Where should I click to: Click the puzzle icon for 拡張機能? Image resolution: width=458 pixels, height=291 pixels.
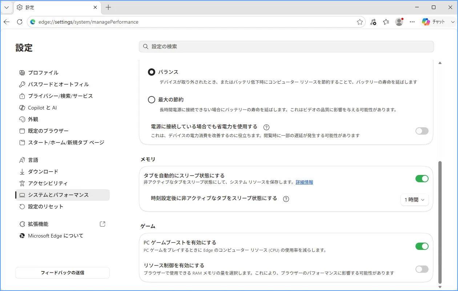[22, 224]
